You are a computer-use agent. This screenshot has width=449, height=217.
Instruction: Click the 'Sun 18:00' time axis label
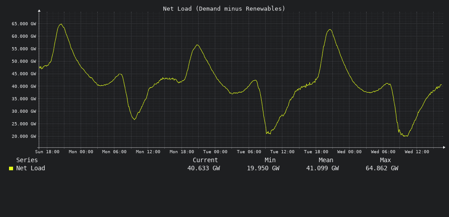(x=47, y=152)
